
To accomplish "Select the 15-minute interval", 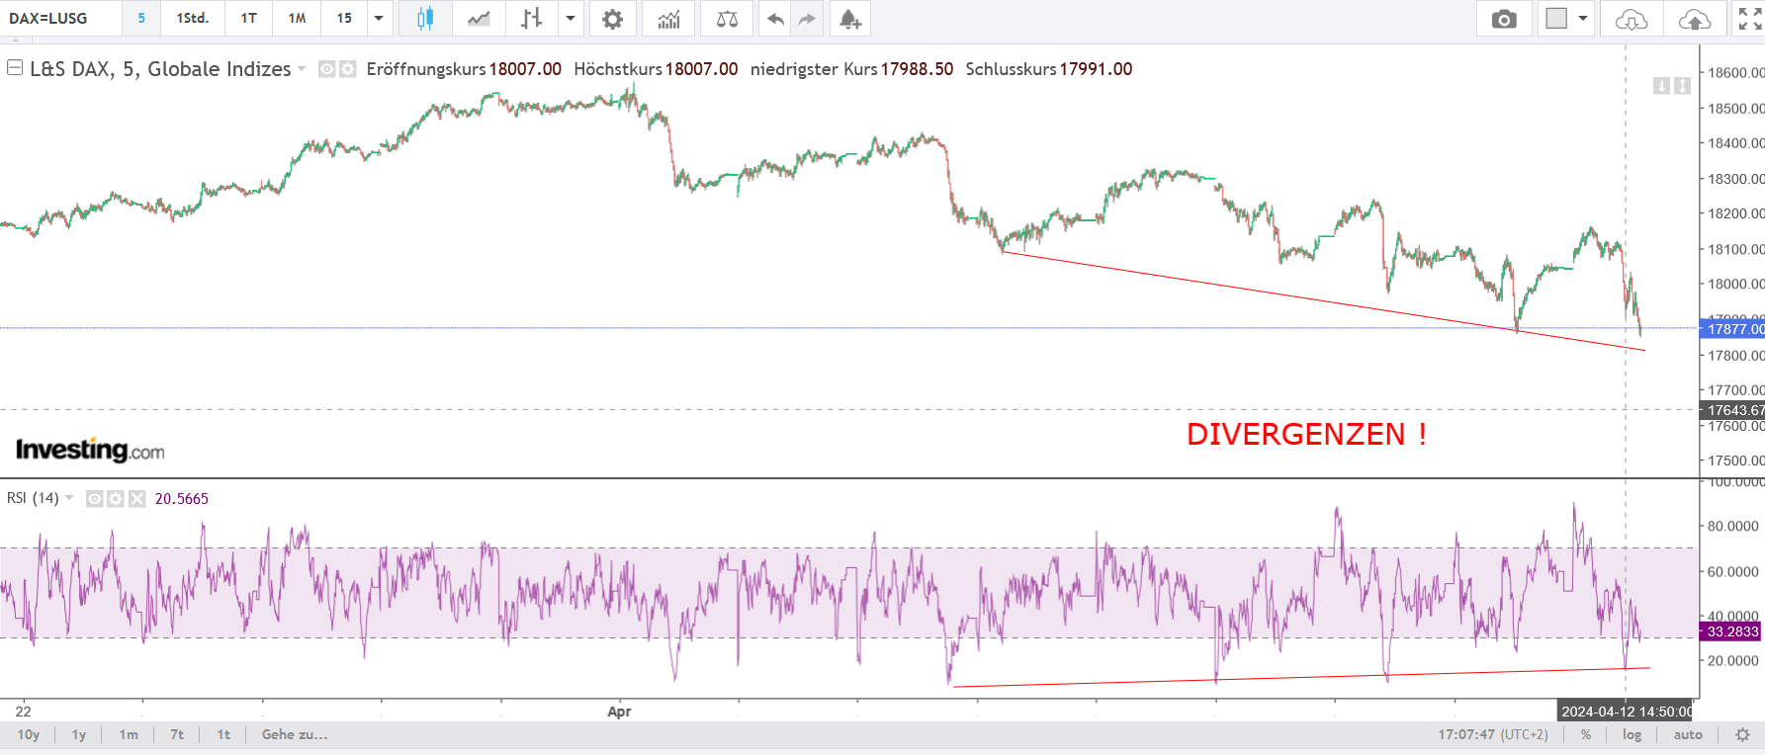I will [x=344, y=19].
